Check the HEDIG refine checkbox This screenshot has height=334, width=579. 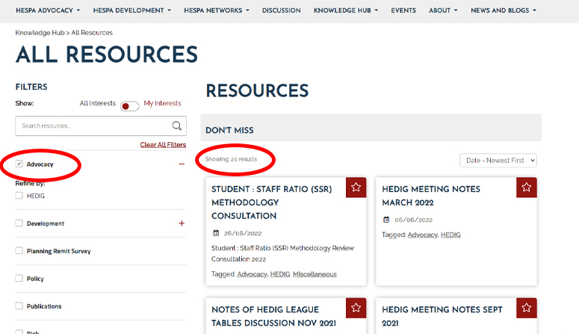pyautogui.click(x=19, y=196)
